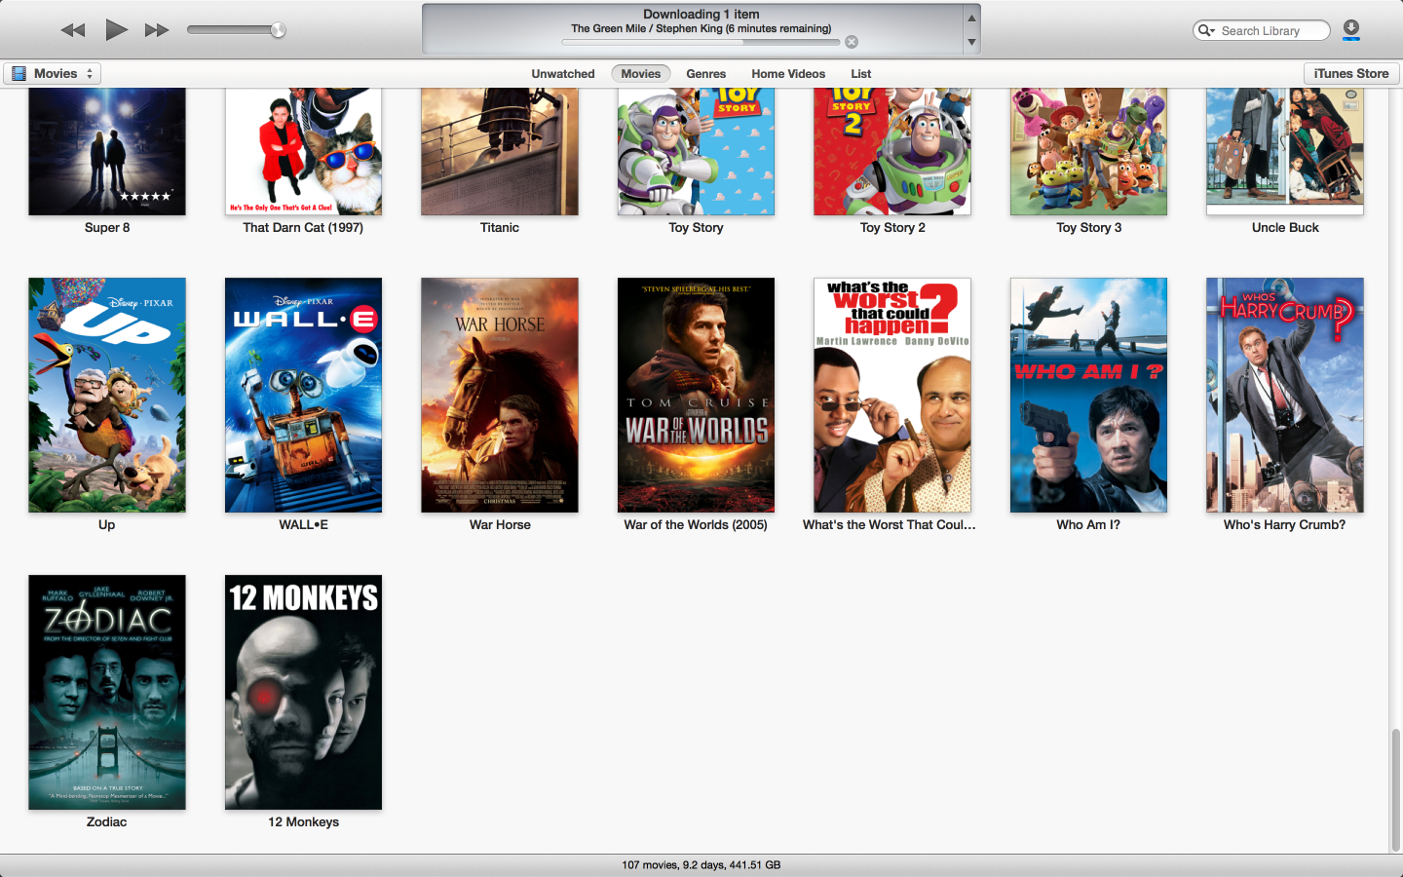Click the Titanic title text
The image size is (1403, 877).
coord(500,228)
